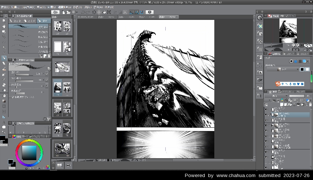The height and width of the screenshot is (180, 313).
Task: Hide the highlighted layer via its eye icon
Action: coord(266,115)
